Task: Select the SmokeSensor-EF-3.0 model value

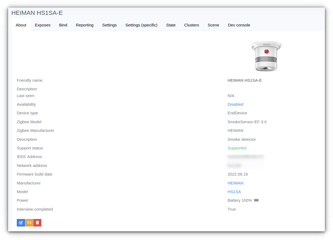Action: point(247,122)
